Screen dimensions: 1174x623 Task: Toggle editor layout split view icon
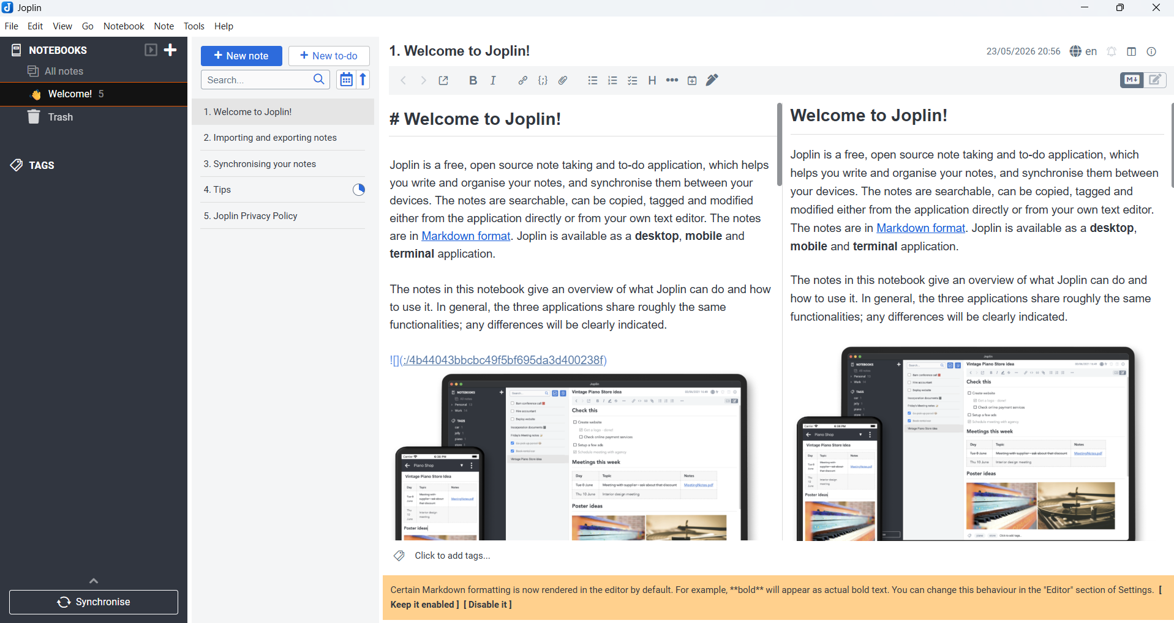click(x=1132, y=51)
